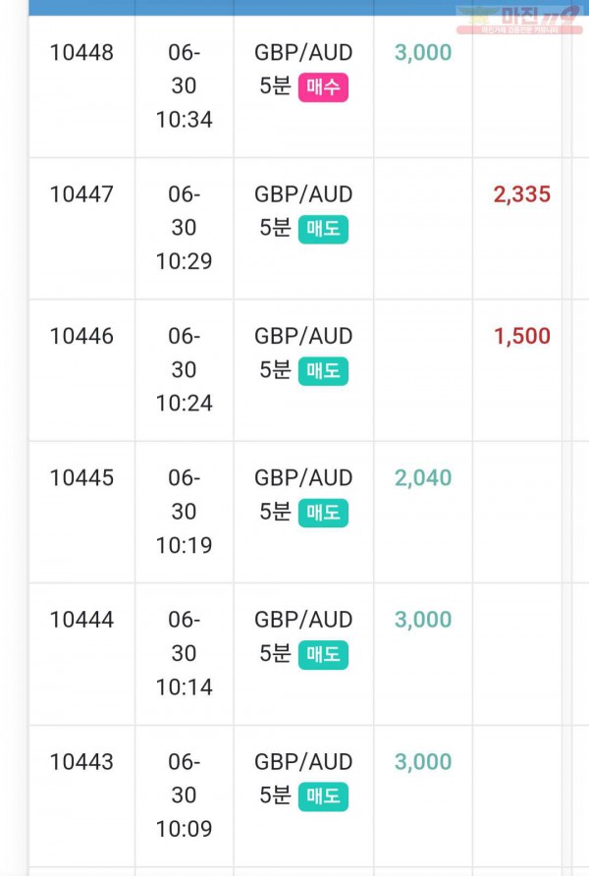Click the 매도 badge in row 10446
This screenshot has width=589, height=876.
point(323,371)
